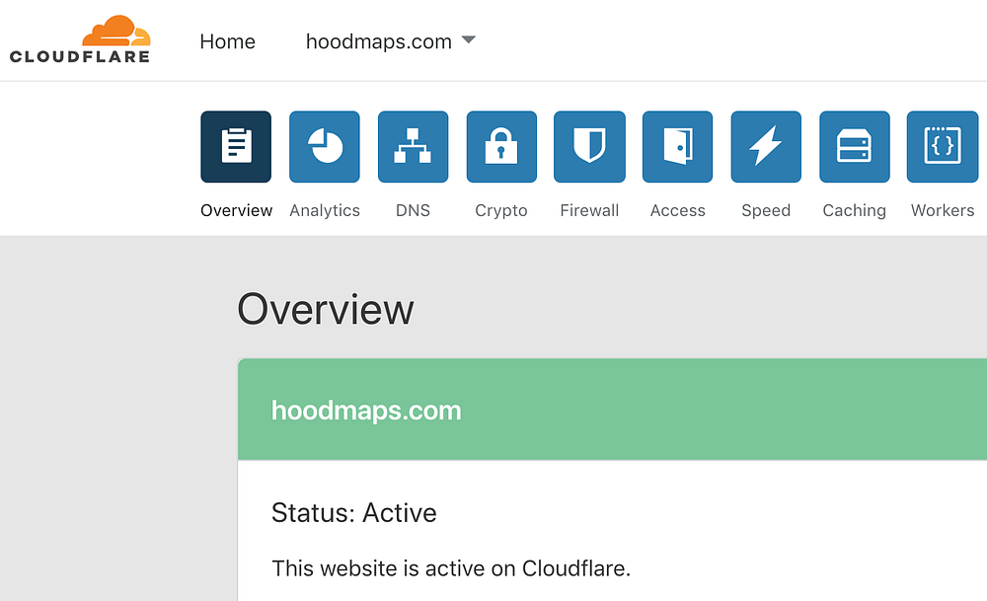Open the Caching server drive icon

[x=855, y=147]
